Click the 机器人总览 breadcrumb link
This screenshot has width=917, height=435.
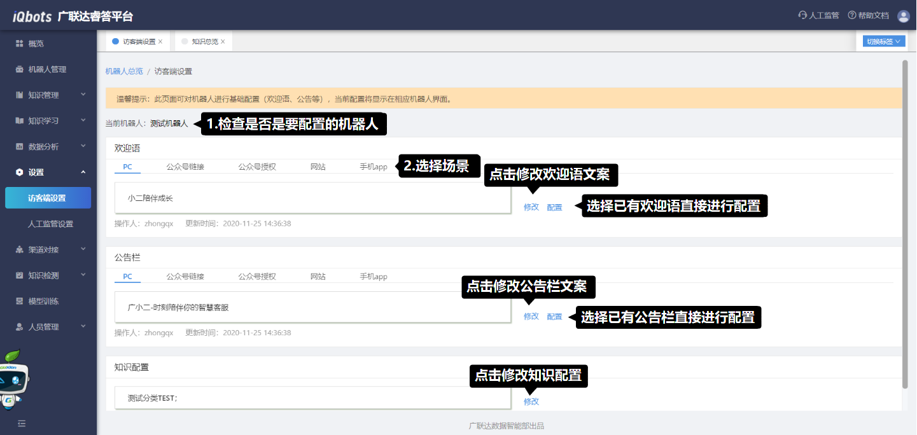(124, 71)
